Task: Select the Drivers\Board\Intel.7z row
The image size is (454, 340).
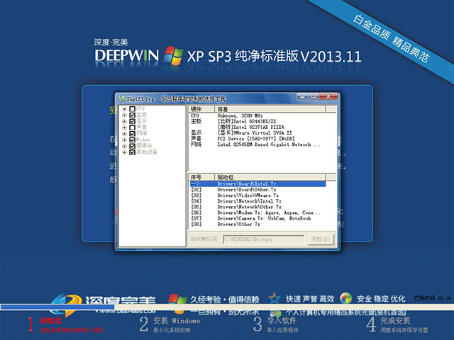Action: 258,184
